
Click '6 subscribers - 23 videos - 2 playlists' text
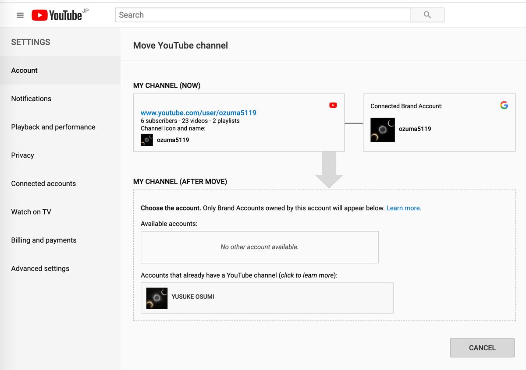pyautogui.click(x=190, y=121)
